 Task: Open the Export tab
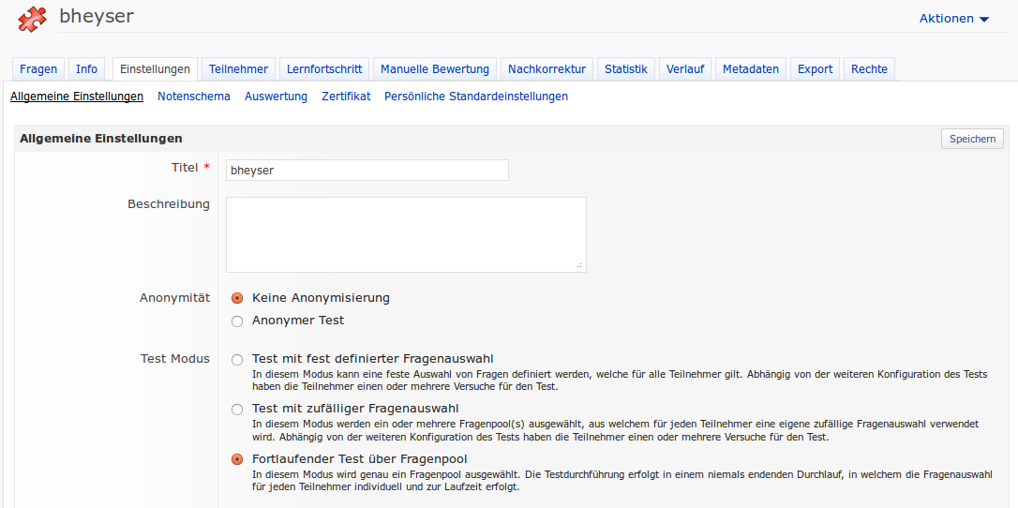(x=815, y=69)
